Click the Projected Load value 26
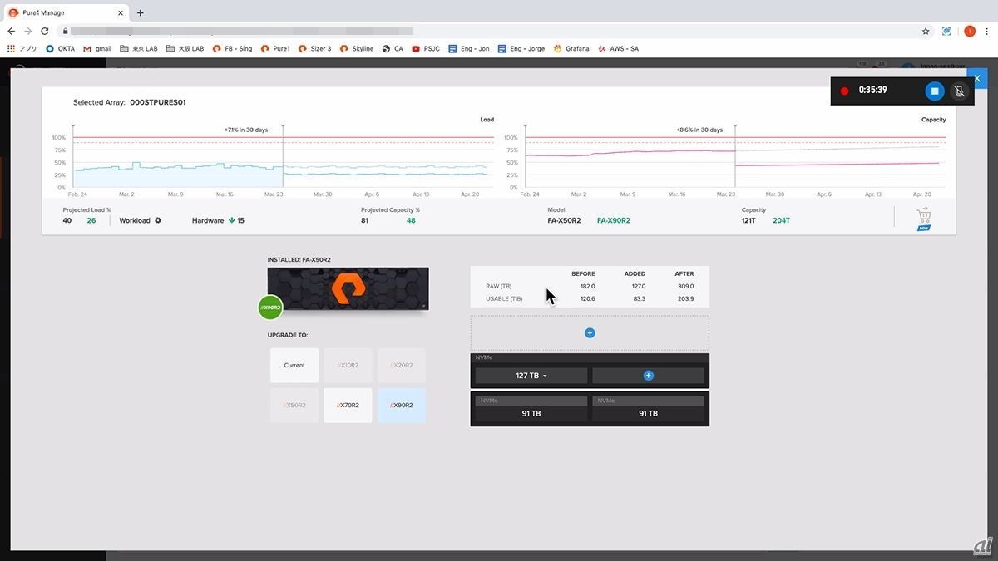This screenshot has height=561, width=998. [91, 220]
